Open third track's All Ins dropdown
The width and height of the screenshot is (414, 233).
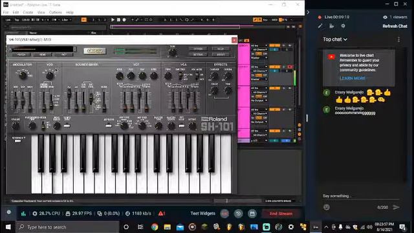click(x=259, y=88)
